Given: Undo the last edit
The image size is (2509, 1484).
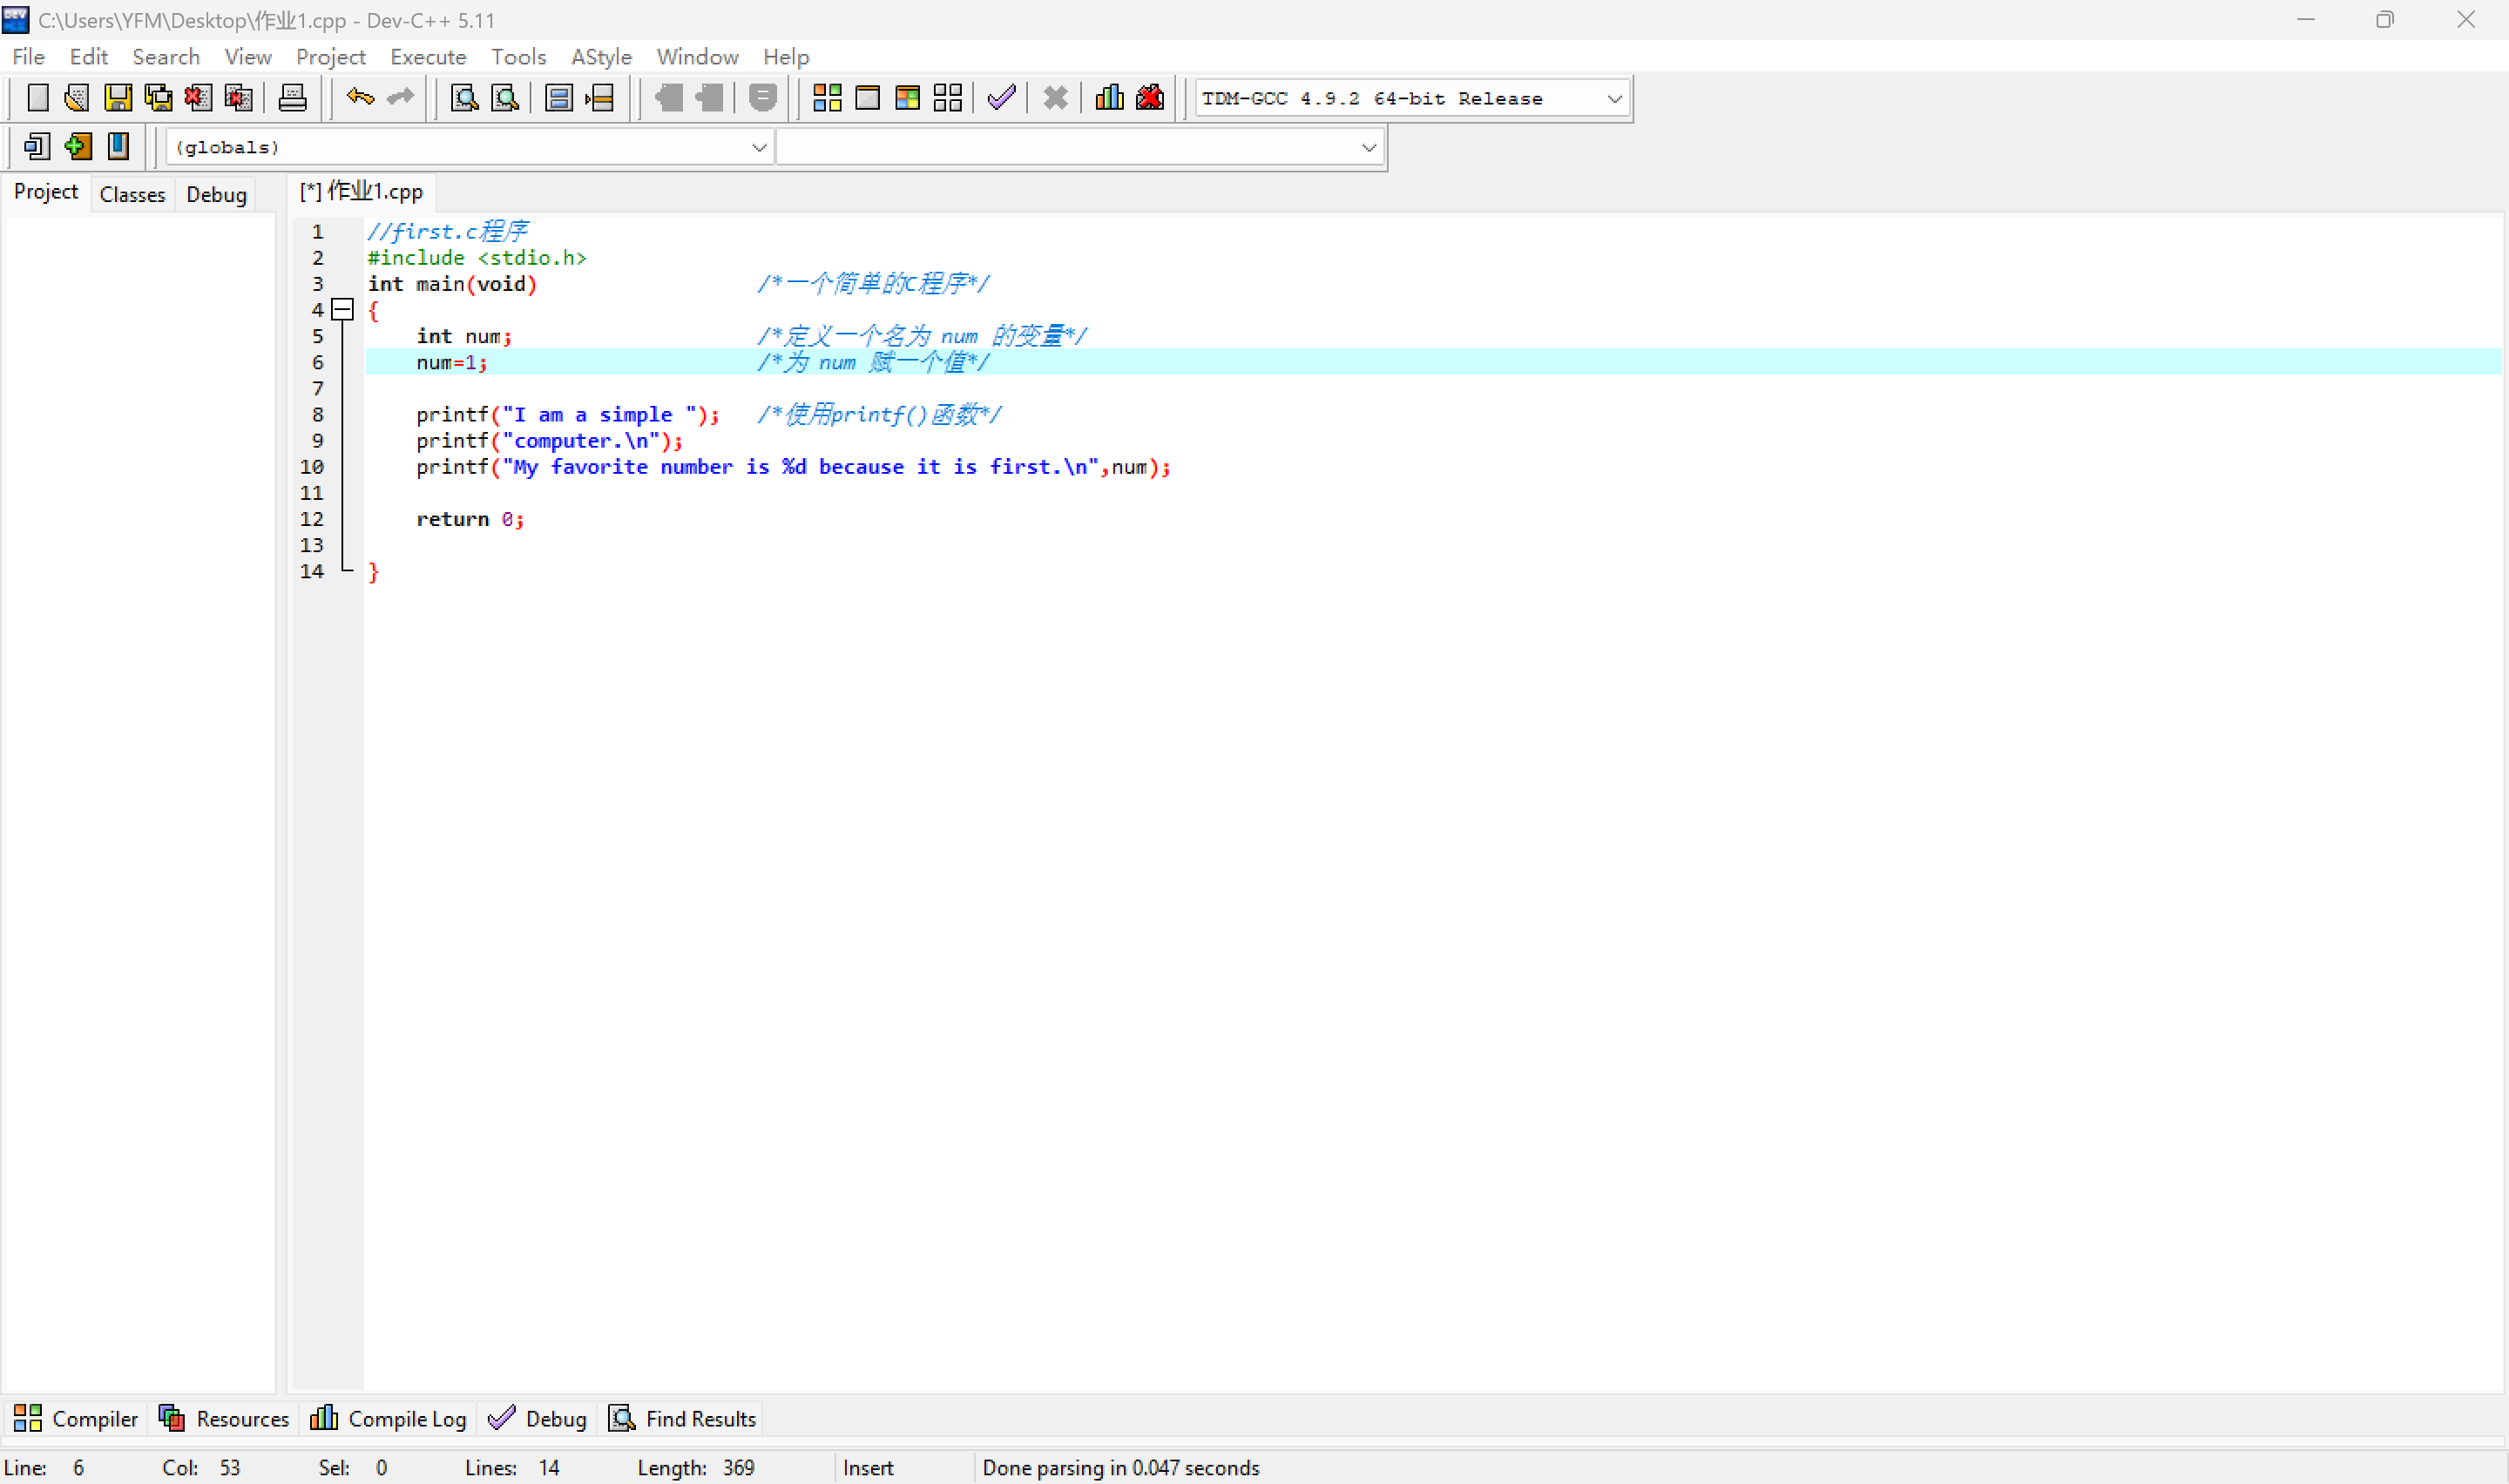Looking at the screenshot, I should coord(360,98).
